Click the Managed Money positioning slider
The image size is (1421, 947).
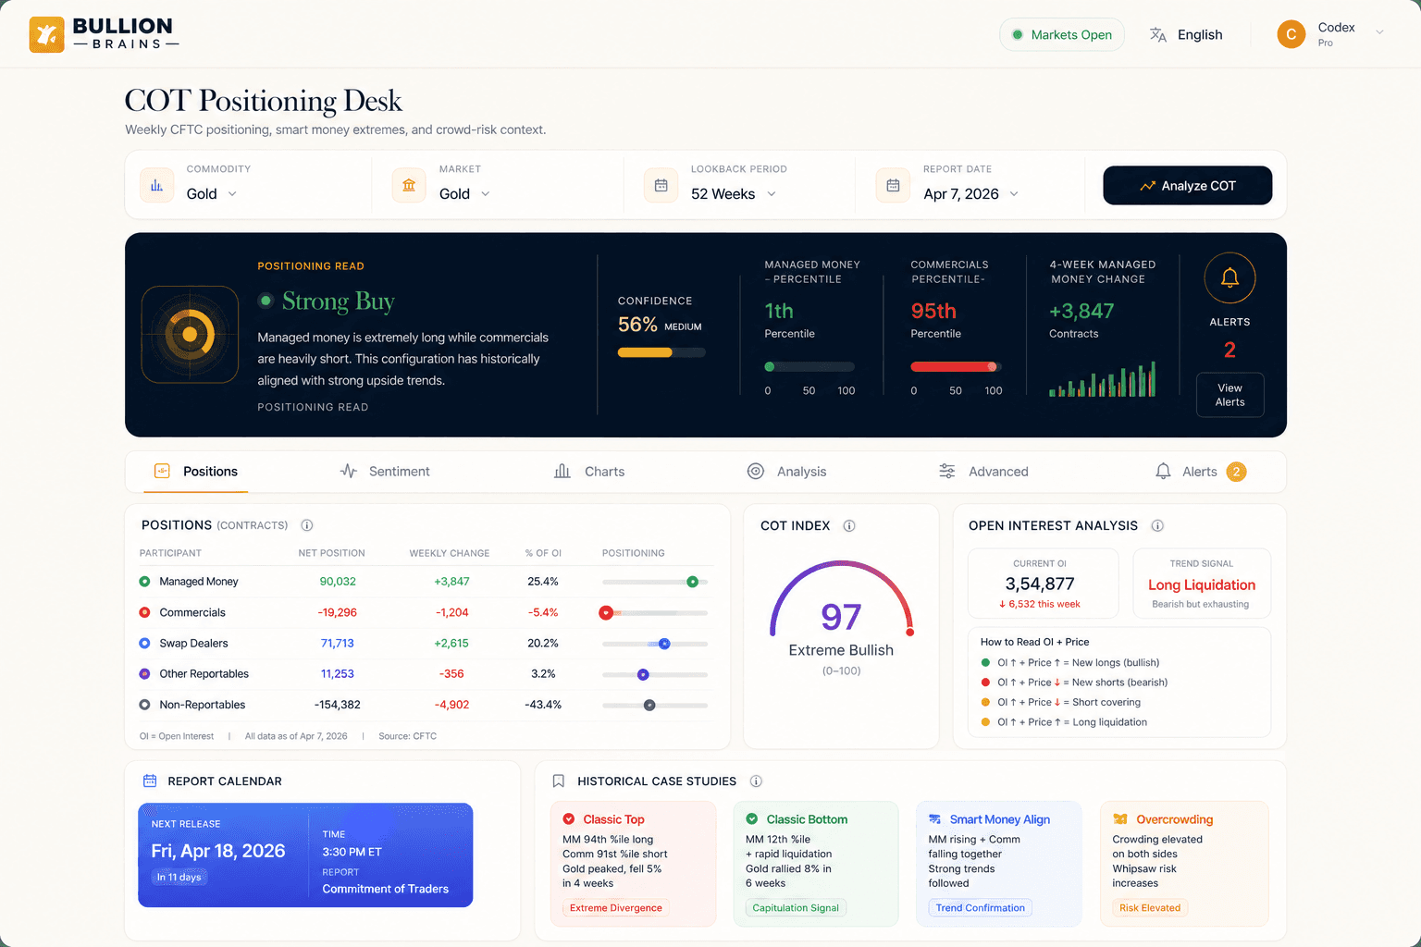655,582
